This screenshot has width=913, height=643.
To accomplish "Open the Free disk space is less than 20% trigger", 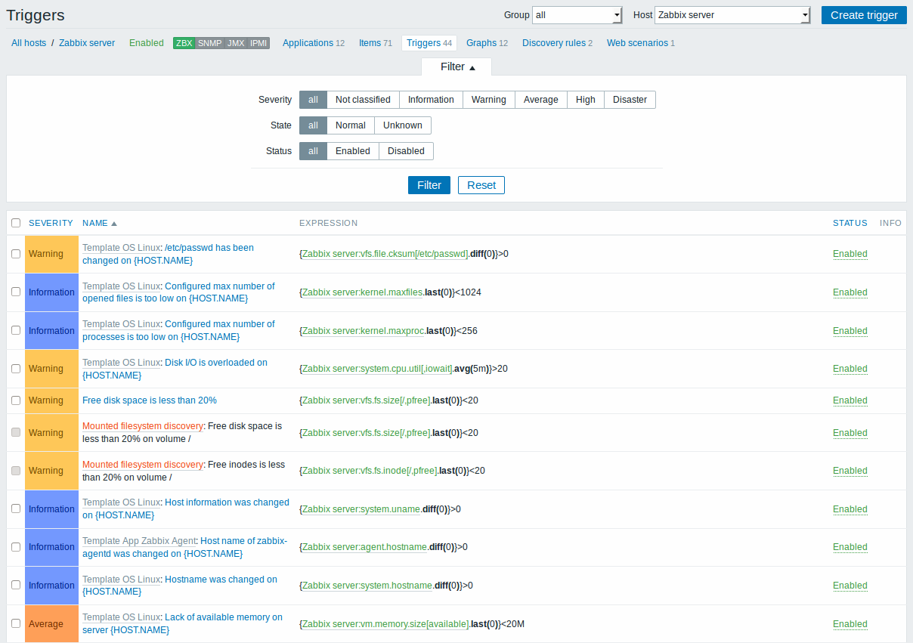I will 150,400.
